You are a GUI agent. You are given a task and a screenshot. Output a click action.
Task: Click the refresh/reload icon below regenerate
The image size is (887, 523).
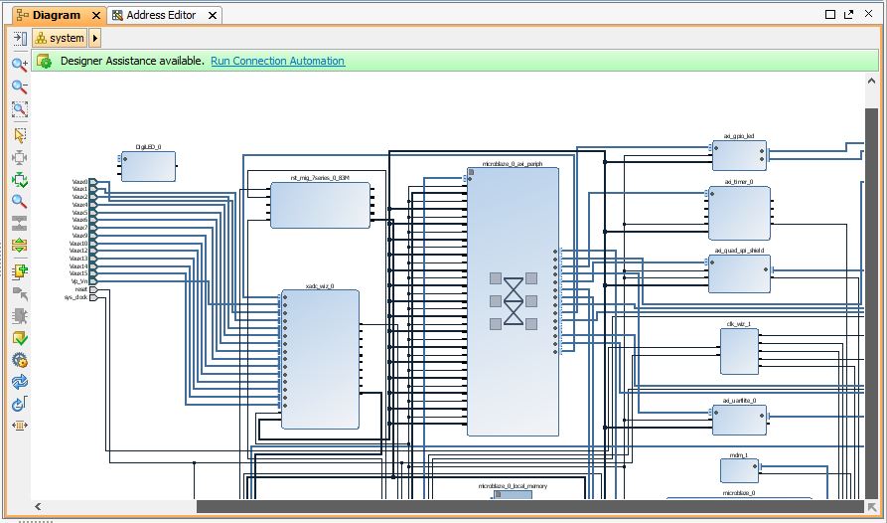coord(20,404)
